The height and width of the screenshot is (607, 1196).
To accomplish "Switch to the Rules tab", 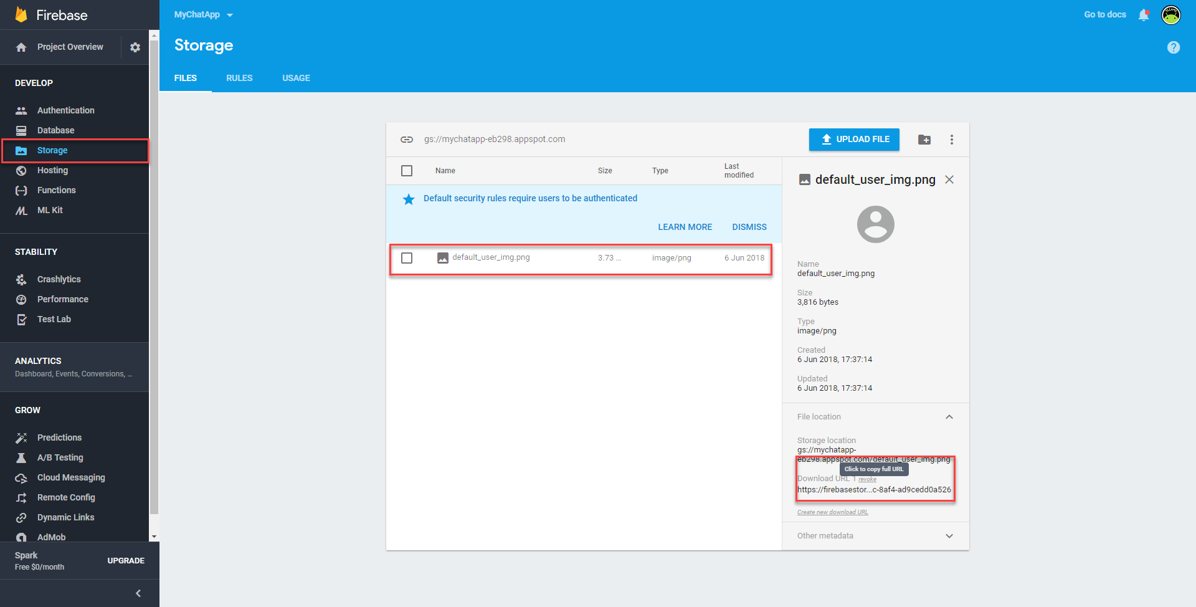I will tap(239, 78).
